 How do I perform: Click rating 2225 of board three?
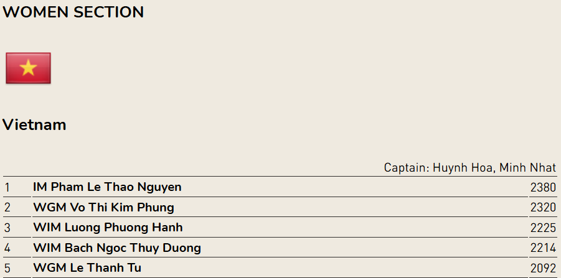(x=543, y=228)
